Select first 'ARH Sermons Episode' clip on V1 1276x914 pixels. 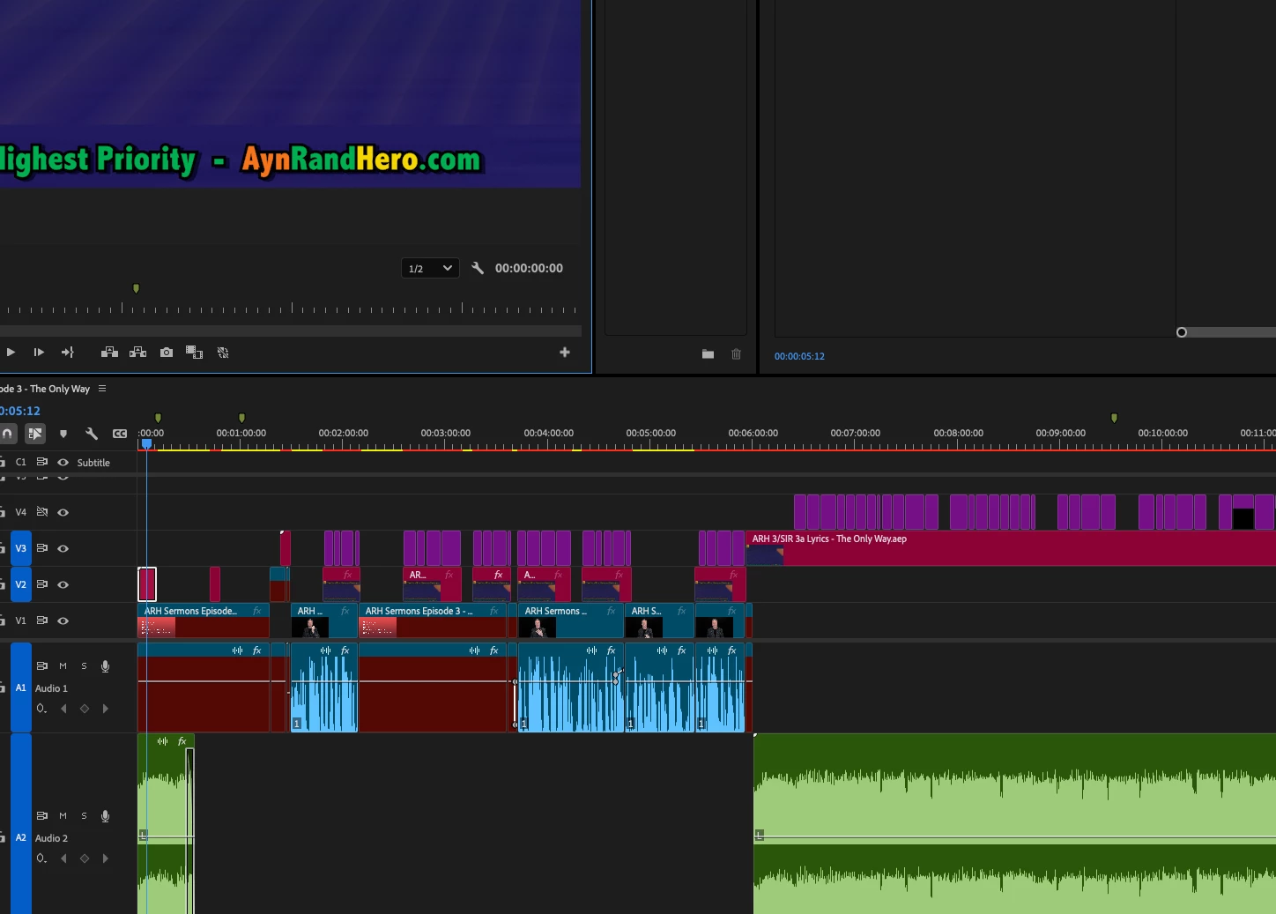click(204, 620)
